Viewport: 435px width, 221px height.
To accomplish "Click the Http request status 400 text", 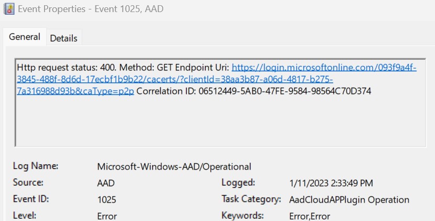I will click(x=67, y=68).
